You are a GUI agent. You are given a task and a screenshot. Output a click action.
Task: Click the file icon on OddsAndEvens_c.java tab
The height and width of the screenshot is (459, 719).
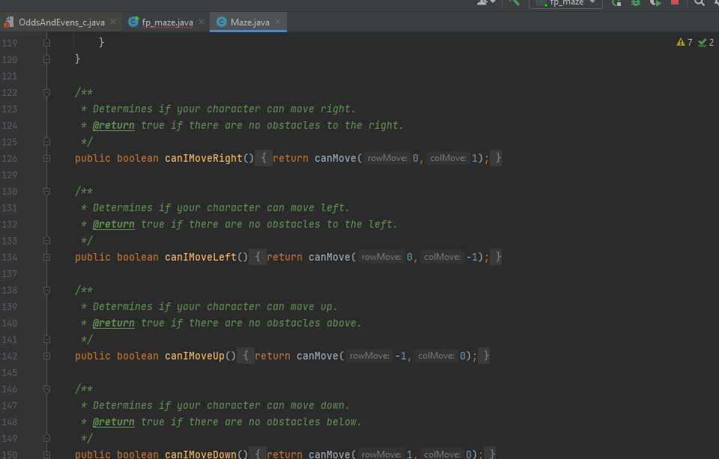click(8, 22)
